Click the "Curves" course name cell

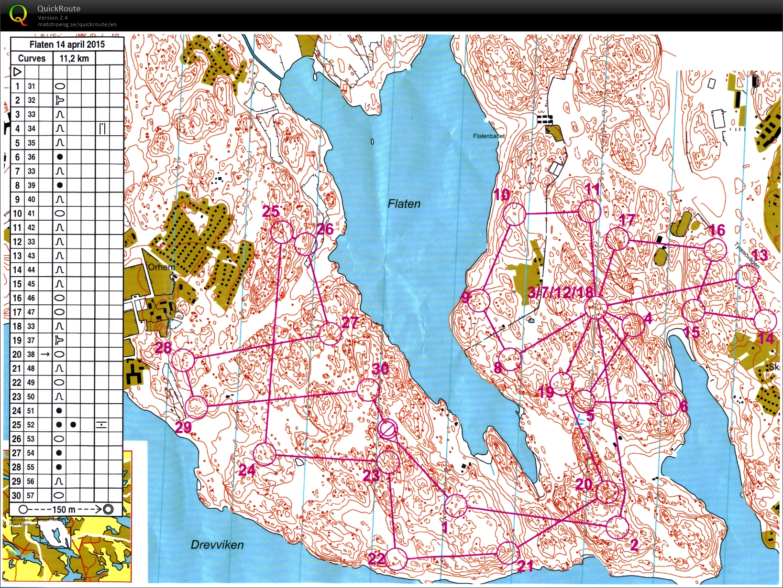point(32,58)
